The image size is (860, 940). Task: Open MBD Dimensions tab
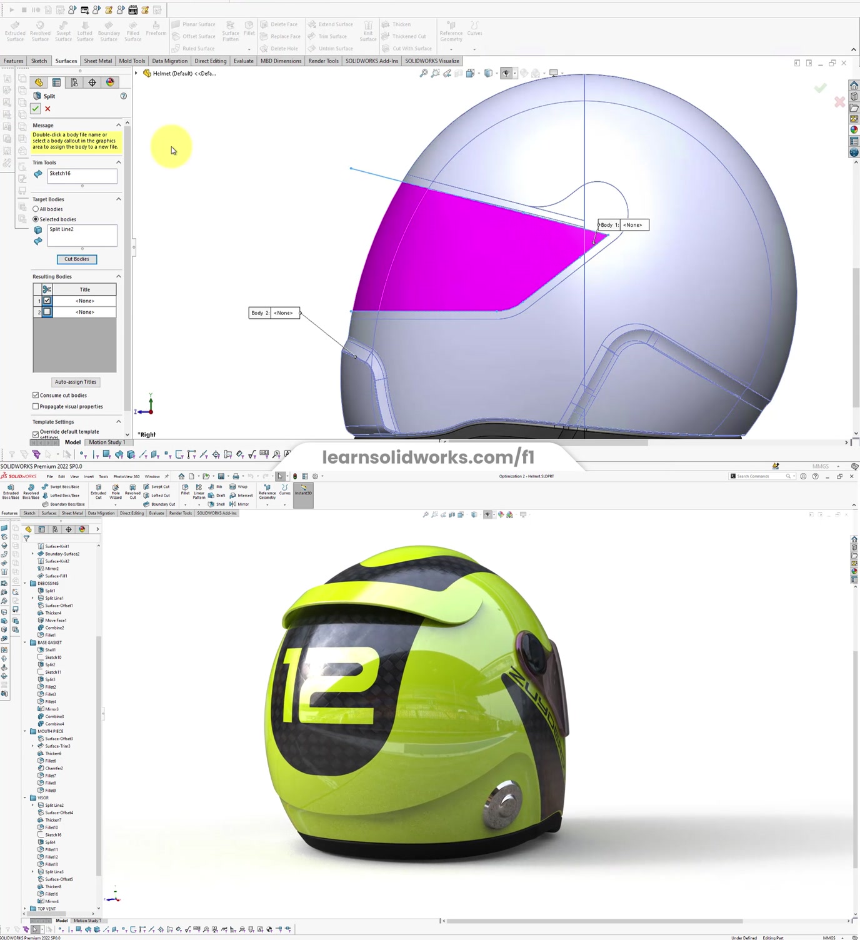pos(281,61)
